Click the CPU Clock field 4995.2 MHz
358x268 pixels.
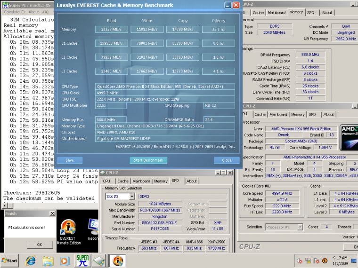[x=165, y=93]
